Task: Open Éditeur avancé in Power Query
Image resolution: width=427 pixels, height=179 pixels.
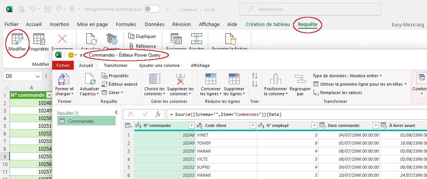Action: click(x=119, y=84)
